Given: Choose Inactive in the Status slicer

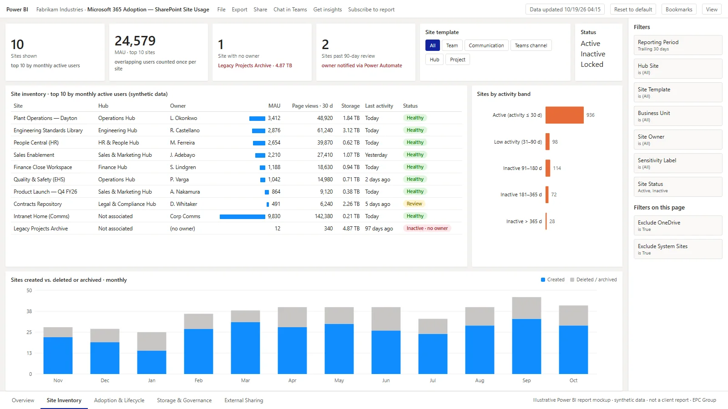Looking at the screenshot, I should point(593,54).
